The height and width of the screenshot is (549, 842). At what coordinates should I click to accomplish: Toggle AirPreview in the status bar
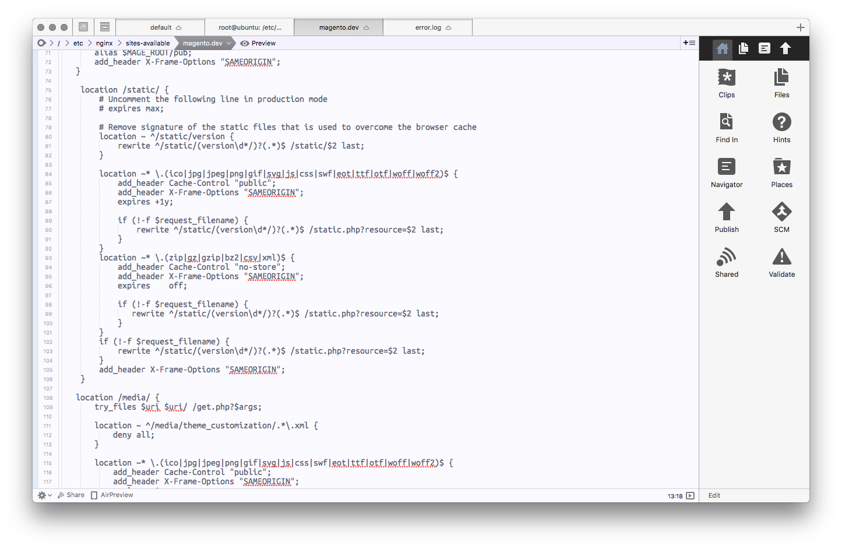tap(112, 495)
